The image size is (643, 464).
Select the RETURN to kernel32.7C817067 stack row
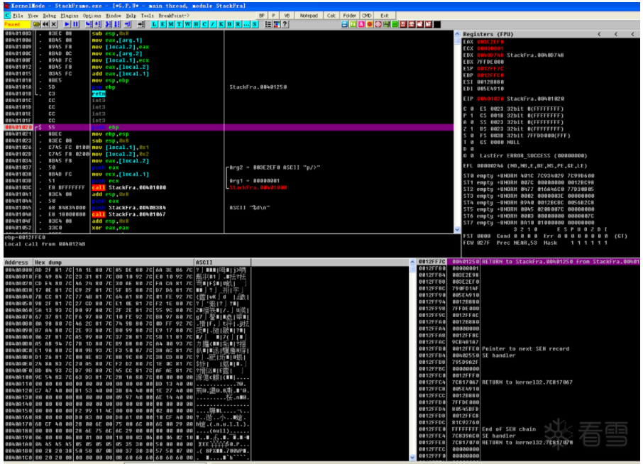[x=529, y=382]
